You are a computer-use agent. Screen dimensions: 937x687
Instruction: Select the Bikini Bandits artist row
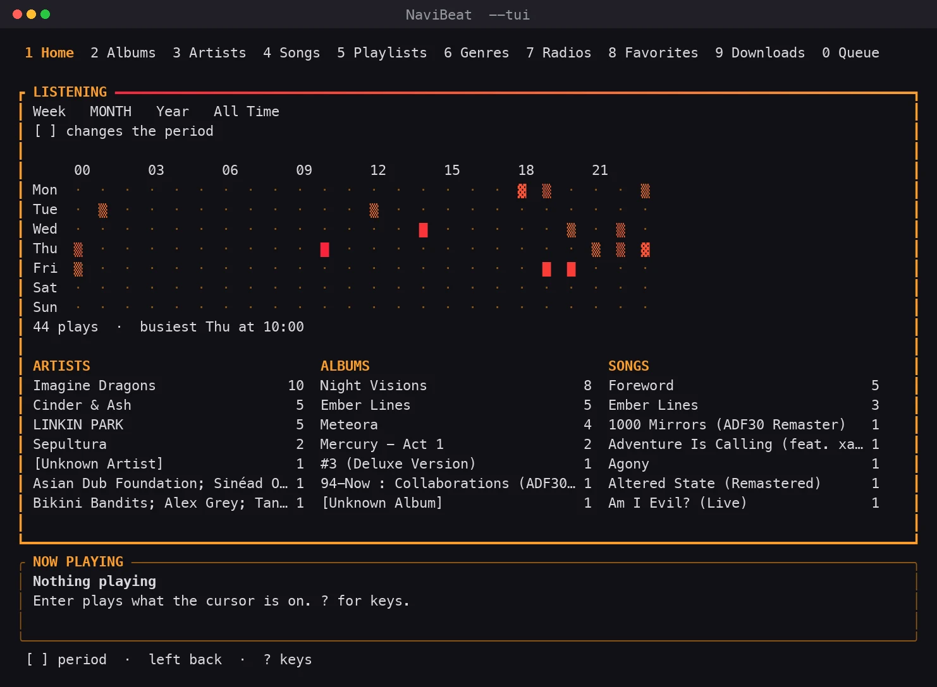coord(168,503)
